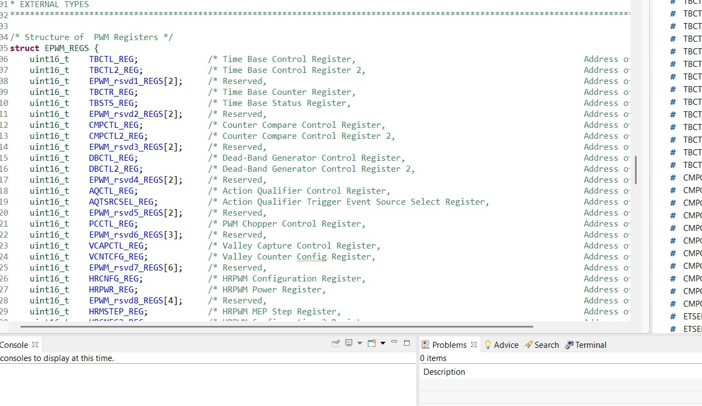The height and width of the screenshot is (406, 702).
Task: Click the Display Selected Console monitor icon
Action: click(x=349, y=343)
